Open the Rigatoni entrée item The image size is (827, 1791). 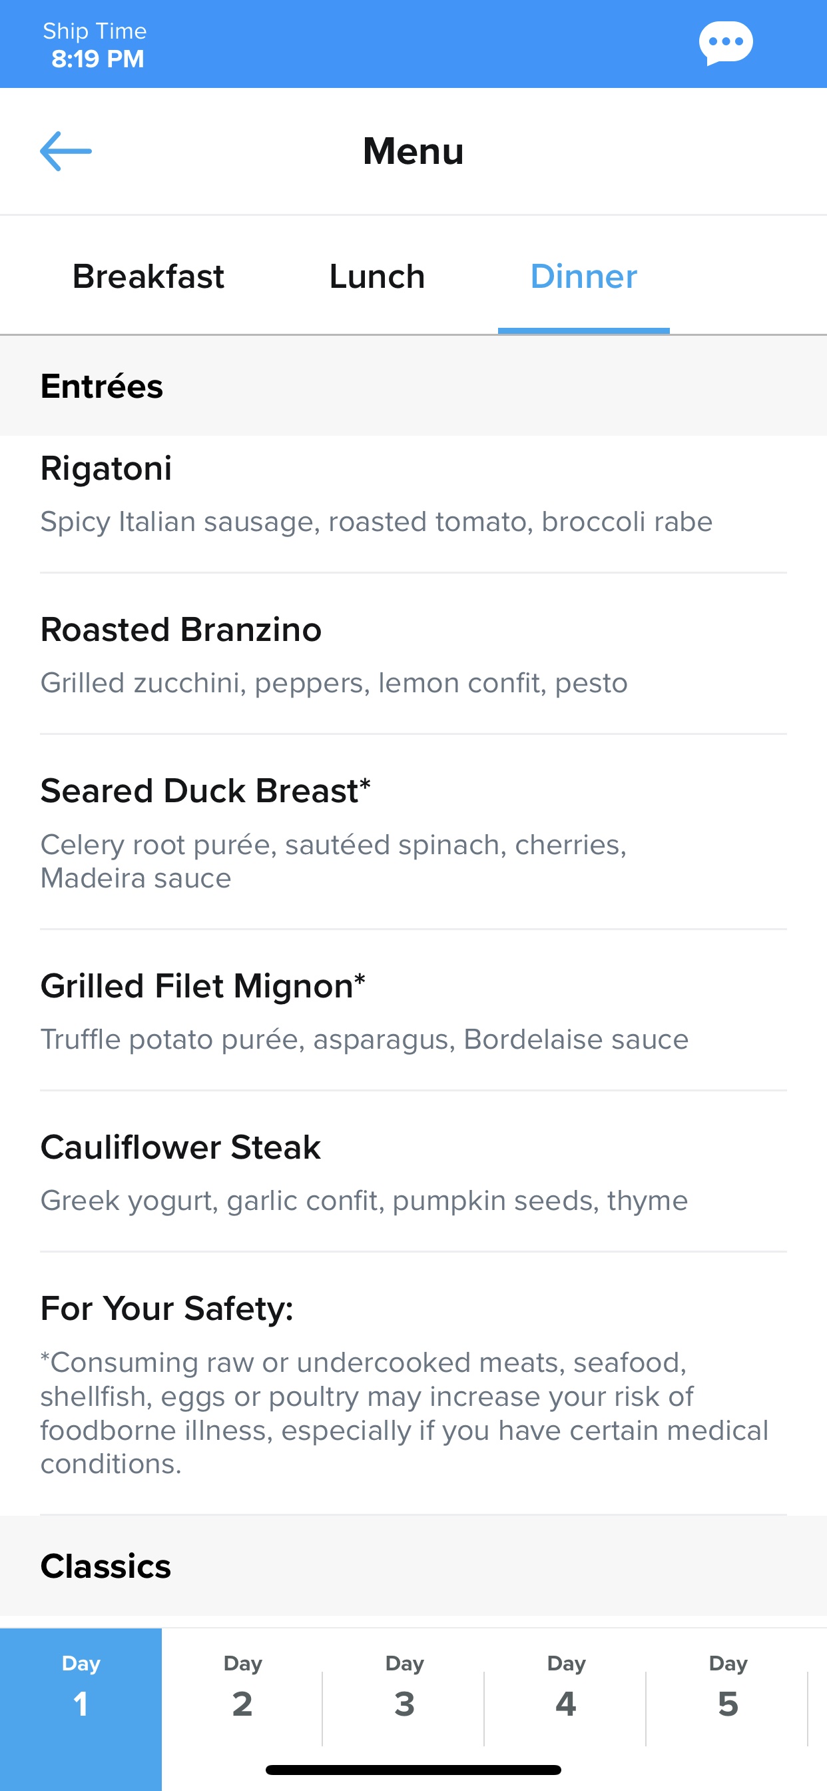tap(413, 504)
